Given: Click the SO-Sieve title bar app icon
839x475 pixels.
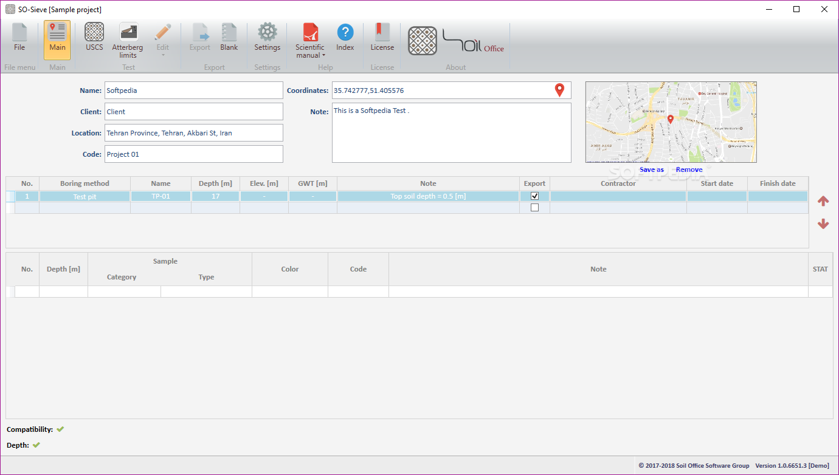Looking at the screenshot, I should (10, 9).
